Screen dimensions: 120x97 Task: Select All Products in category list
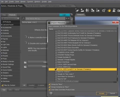(x=10, y=22)
